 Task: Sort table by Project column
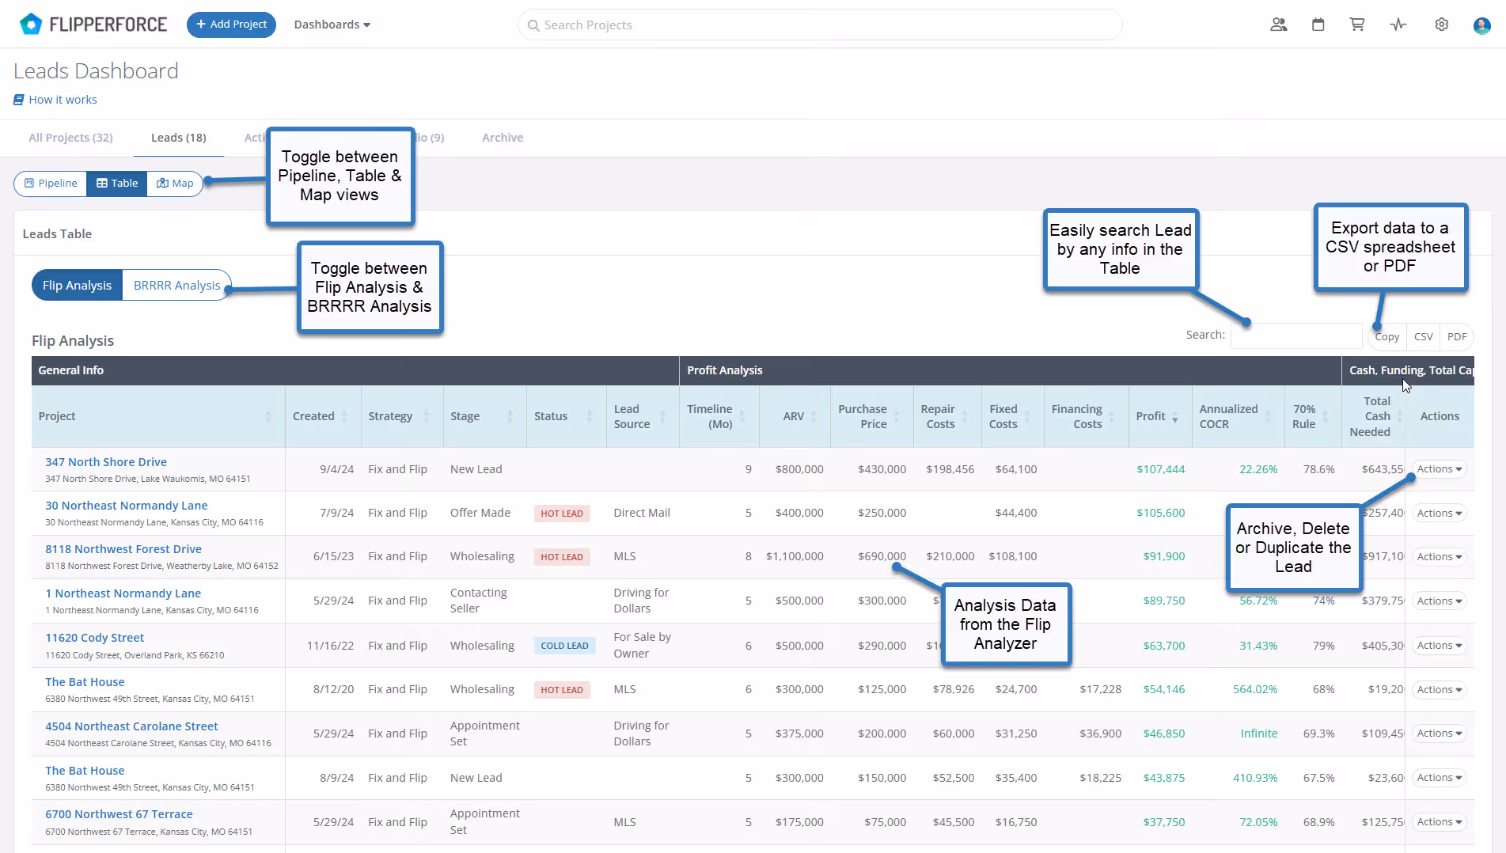coord(158,416)
